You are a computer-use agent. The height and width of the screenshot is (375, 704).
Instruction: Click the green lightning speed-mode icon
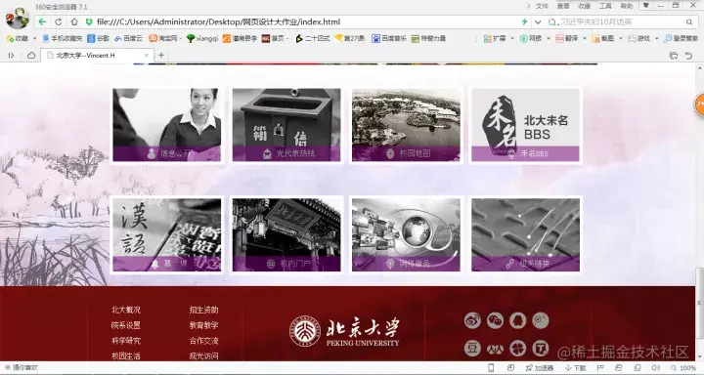coord(524,22)
